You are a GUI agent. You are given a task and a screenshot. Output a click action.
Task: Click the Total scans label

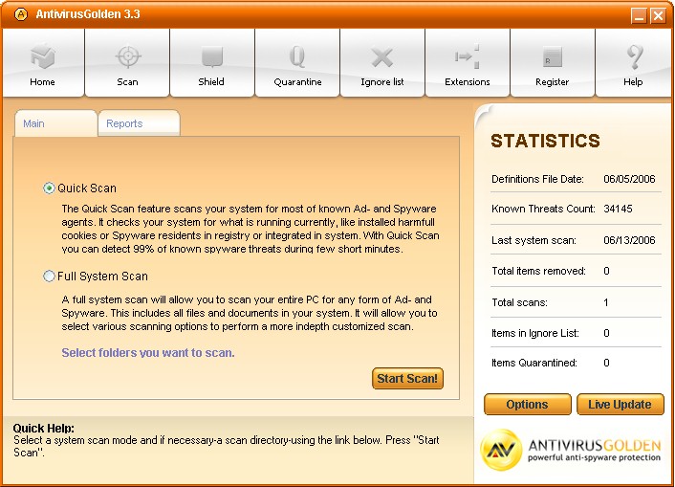(519, 302)
